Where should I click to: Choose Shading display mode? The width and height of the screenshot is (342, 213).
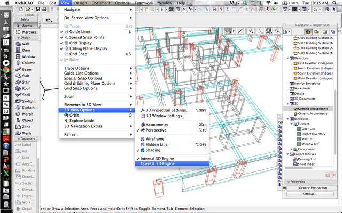(172, 150)
